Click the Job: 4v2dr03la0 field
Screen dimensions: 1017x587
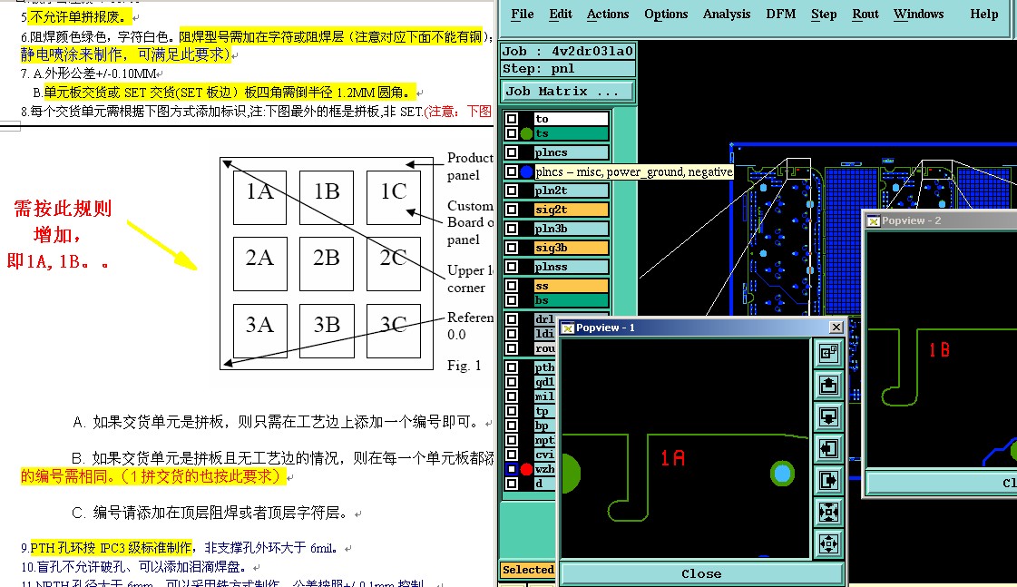tap(568, 51)
